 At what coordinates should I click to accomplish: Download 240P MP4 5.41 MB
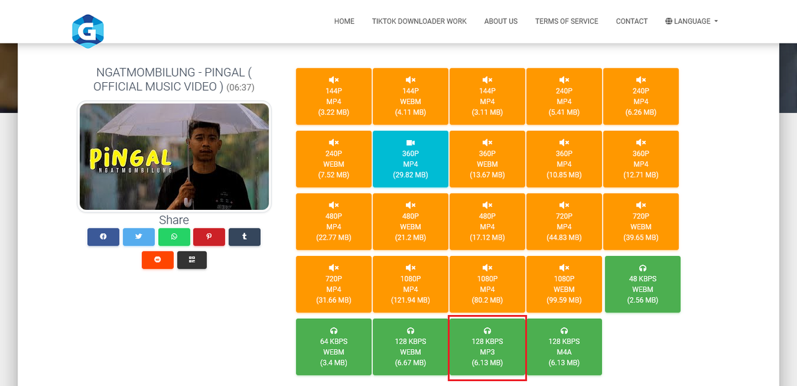click(x=564, y=96)
